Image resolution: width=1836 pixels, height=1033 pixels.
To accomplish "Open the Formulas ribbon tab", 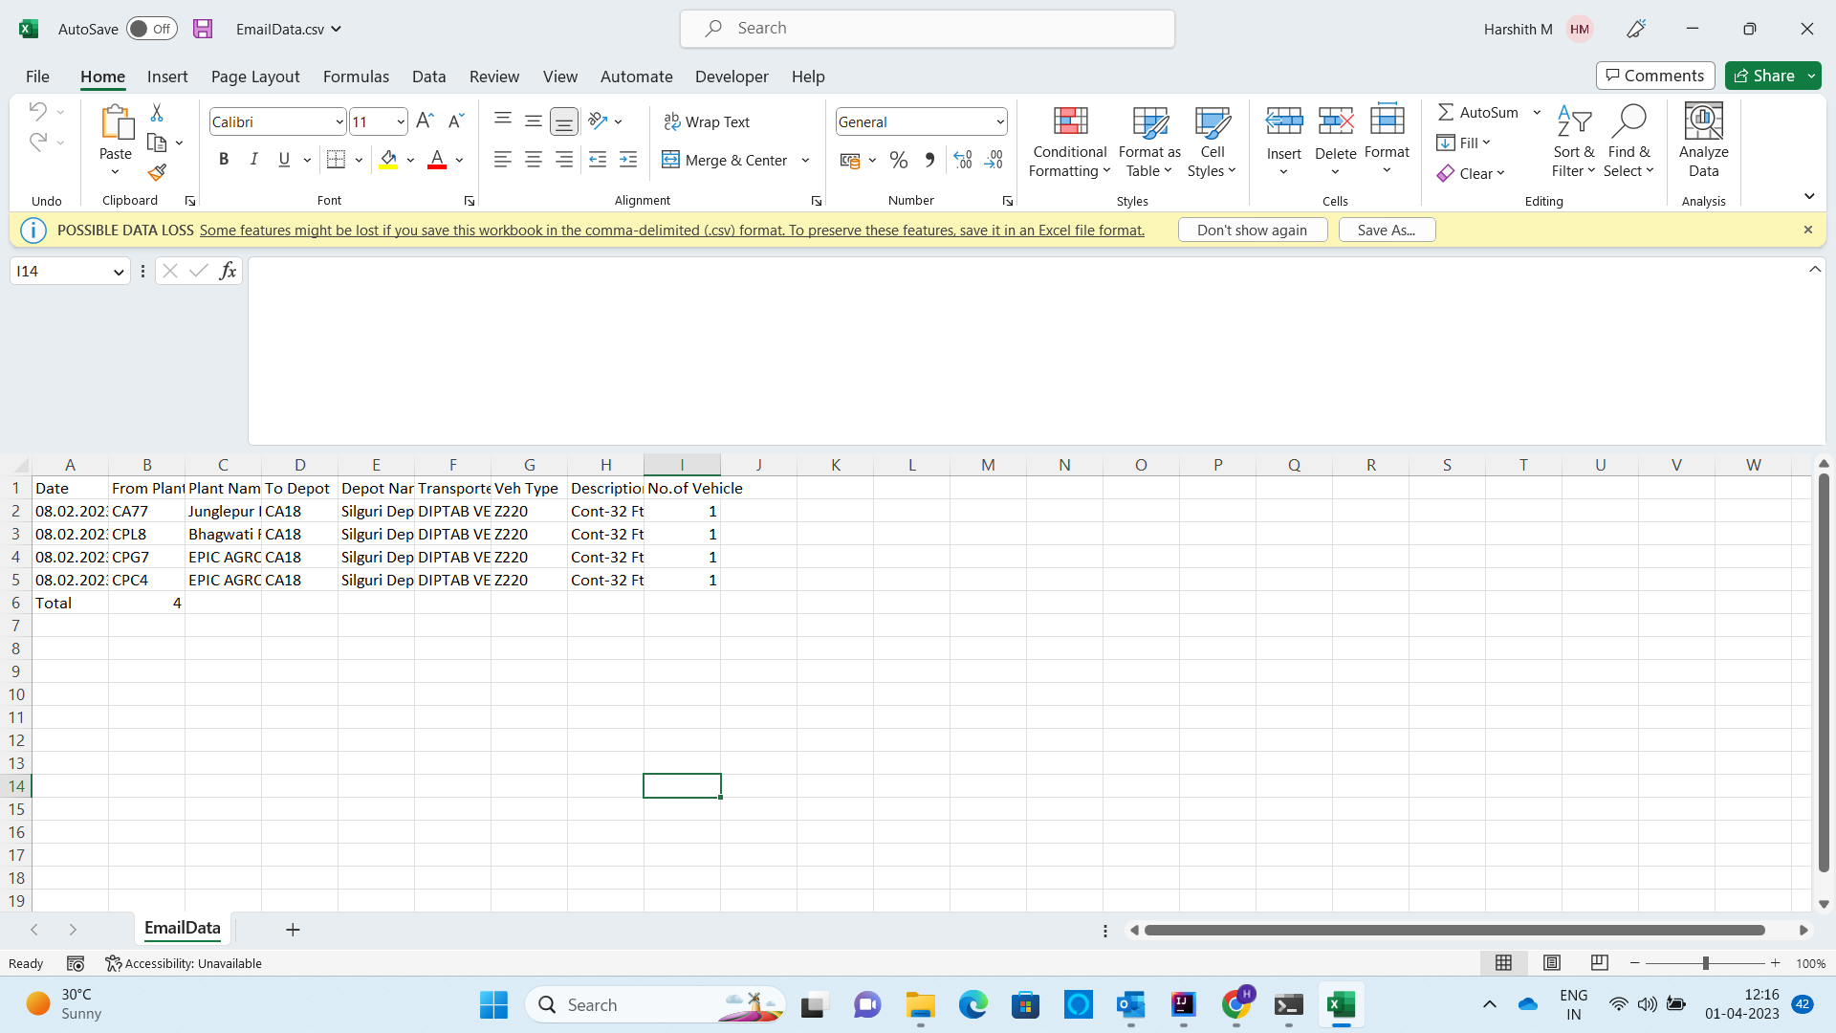I will 356,77.
